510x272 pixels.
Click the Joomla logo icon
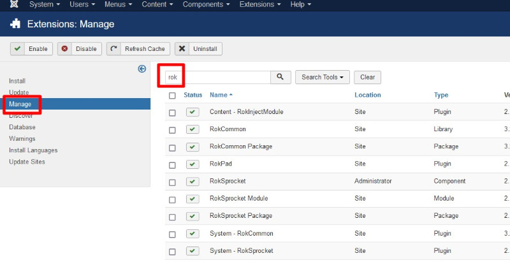pos(14,4)
